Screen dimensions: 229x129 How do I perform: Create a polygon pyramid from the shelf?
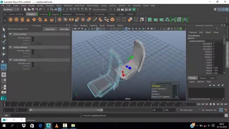click(46, 20)
